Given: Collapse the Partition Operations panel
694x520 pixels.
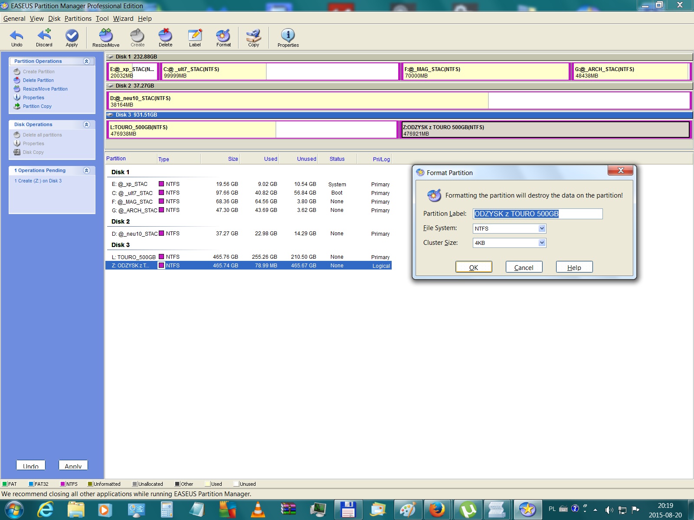Looking at the screenshot, I should point(86,61).
